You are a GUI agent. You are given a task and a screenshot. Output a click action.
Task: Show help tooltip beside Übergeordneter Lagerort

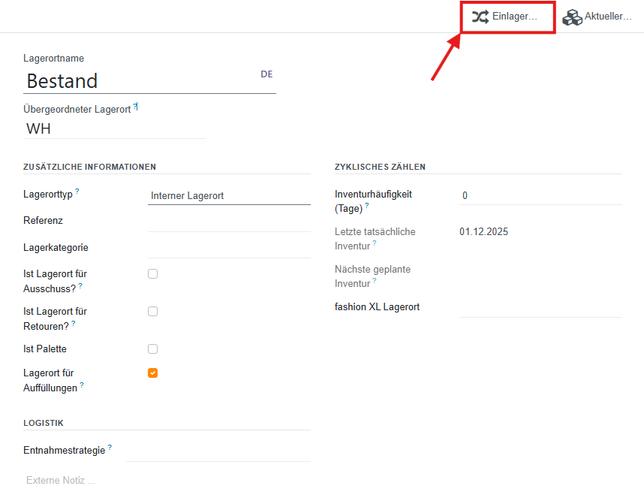point(136,107)
